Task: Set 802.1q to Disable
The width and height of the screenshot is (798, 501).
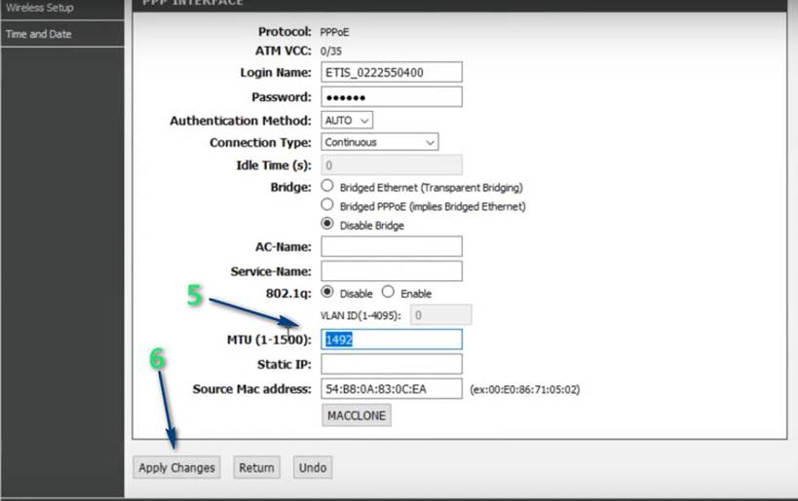Action: [327, 292]
